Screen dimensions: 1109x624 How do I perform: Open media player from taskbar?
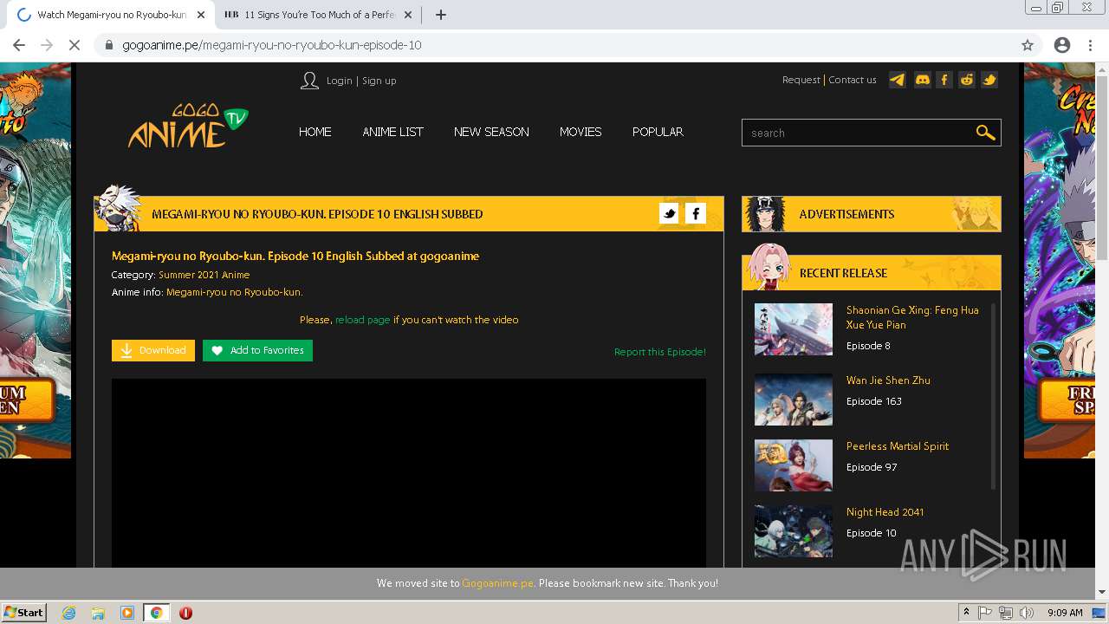click(x=127, y=613)
